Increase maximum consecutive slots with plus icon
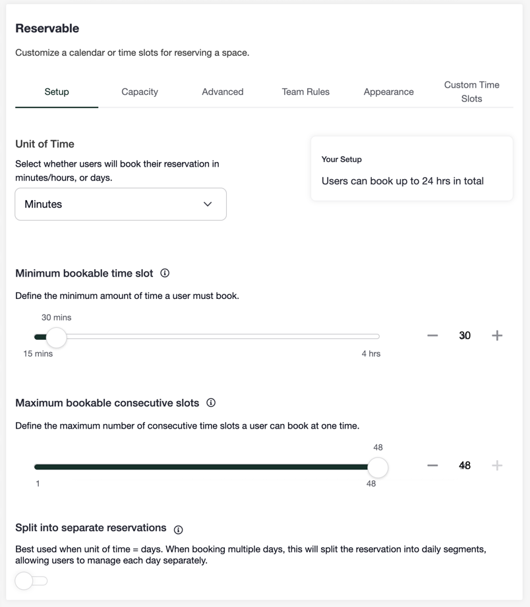This screenshot has height=607, width=530. pyautogui.click(x=497, y=465)
